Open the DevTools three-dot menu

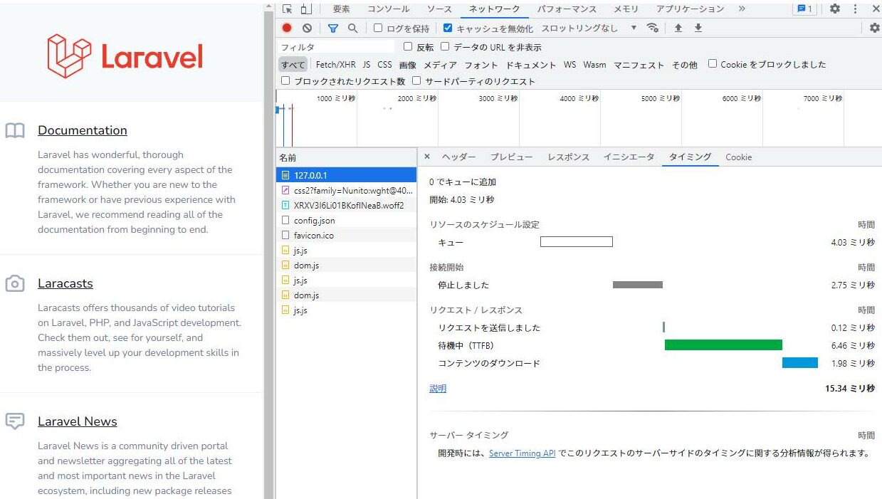[x=855, y=9]
